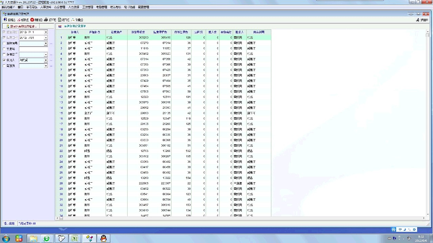Enable the vehicle number filter checkbox
433x243 pixels.
point(4,44)
